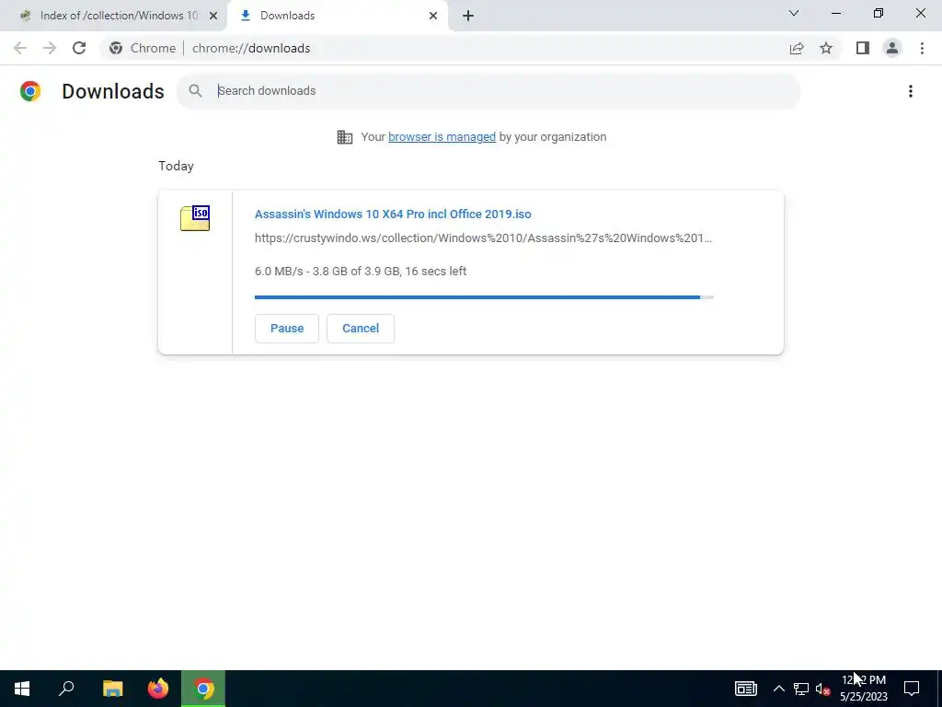Click the search magnifier icon in downloads search
Image resolution: width=942 pixels, height=707 pixels.
point(195,91)
